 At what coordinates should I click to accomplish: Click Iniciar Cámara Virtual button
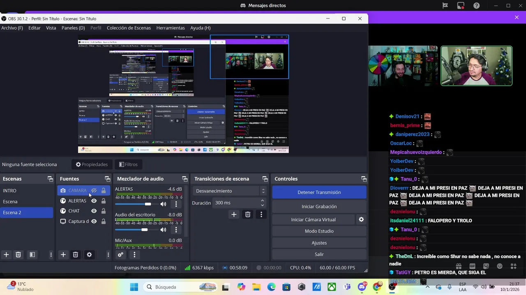tap(313, 220)
